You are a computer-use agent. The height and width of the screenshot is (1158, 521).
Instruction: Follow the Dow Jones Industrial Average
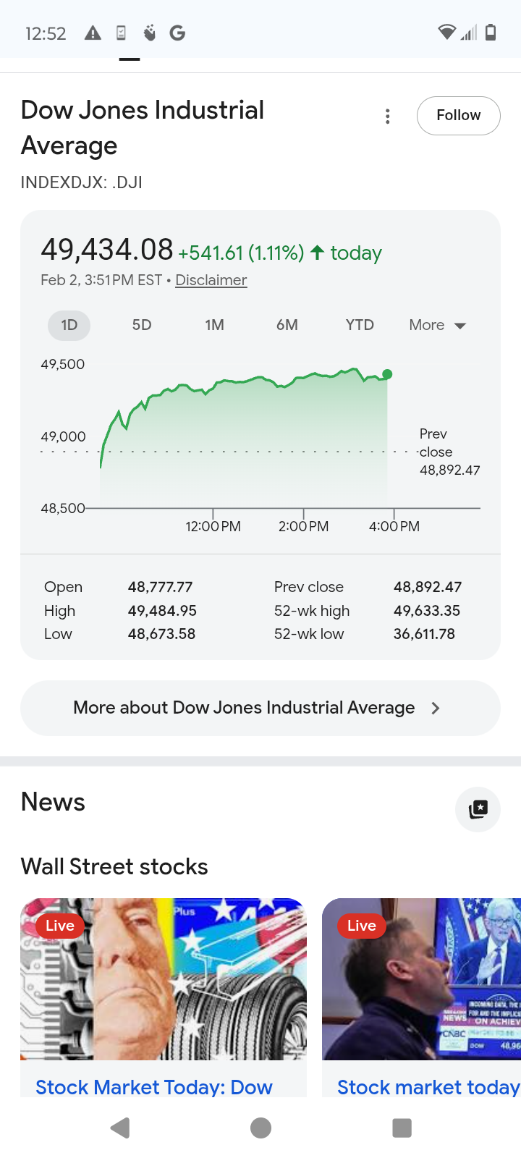pos(458,116)
